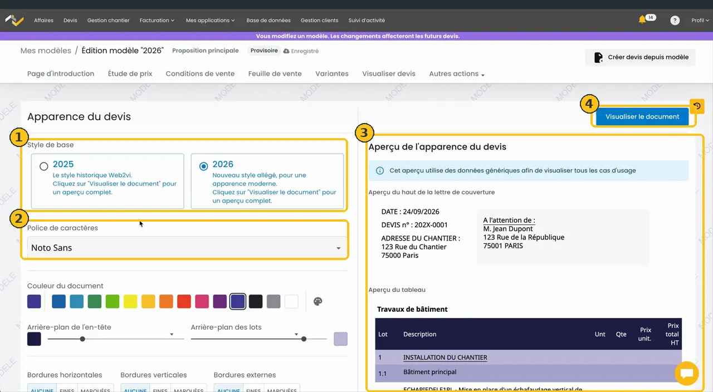Pick the white document color swatch
The image size is (713, 392).
pyautogui.click(x=291, y=301)
